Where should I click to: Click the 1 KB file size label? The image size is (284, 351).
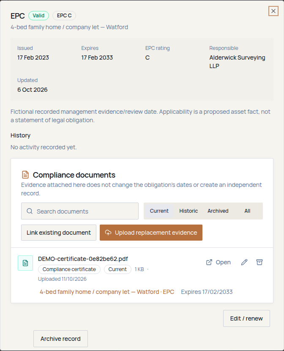click(x=139, y=269)
